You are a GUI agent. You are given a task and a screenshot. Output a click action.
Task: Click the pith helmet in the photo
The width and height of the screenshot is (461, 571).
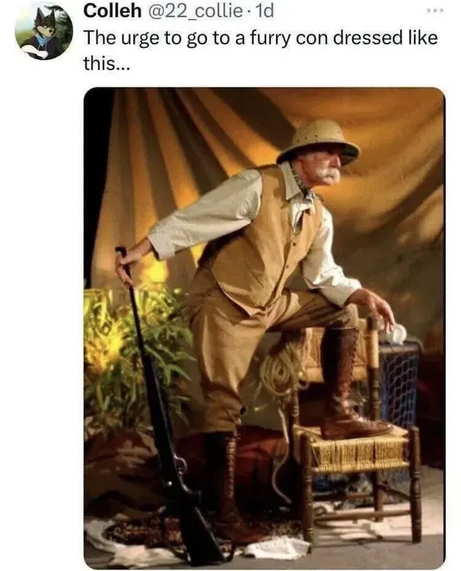[x=318, y=142]
